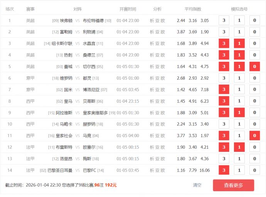Click 清空 to clear all selections

point(197,185)
